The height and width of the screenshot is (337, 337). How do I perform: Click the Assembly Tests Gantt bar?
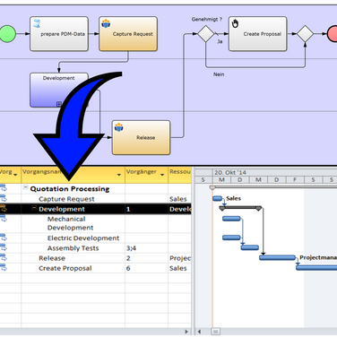pyautogui.click(x=250, y=247)
